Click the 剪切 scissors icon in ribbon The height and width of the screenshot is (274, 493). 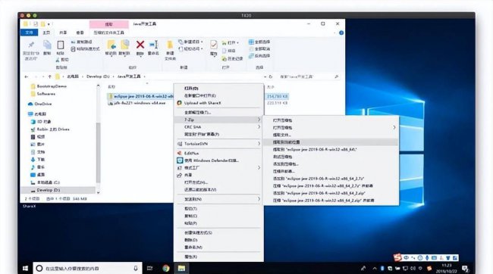58,59
